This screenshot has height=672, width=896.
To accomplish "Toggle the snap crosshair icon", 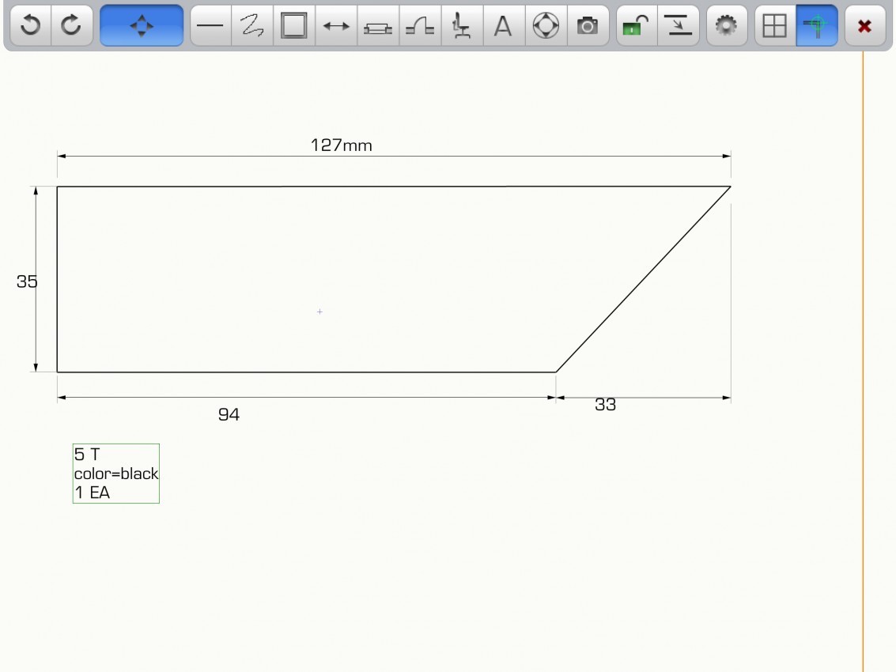I will tap(817, 26).
